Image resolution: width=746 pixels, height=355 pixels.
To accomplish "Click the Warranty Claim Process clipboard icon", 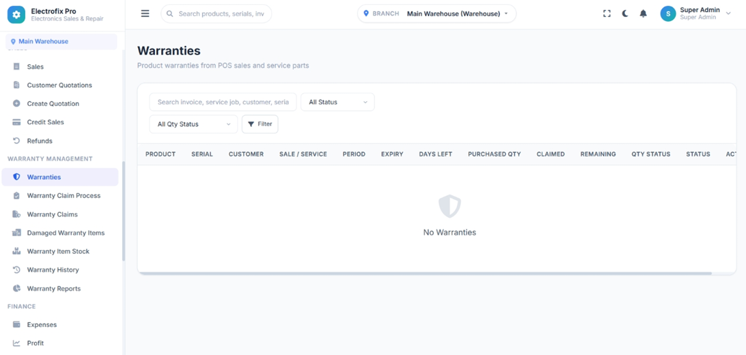I will [16, 195].
